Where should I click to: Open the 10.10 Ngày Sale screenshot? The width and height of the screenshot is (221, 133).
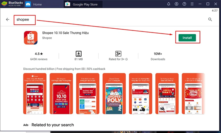click(61, 93)
